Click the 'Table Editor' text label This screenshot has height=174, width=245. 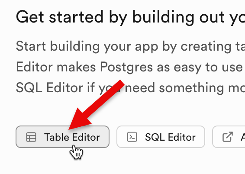click(x=72, y=137)
